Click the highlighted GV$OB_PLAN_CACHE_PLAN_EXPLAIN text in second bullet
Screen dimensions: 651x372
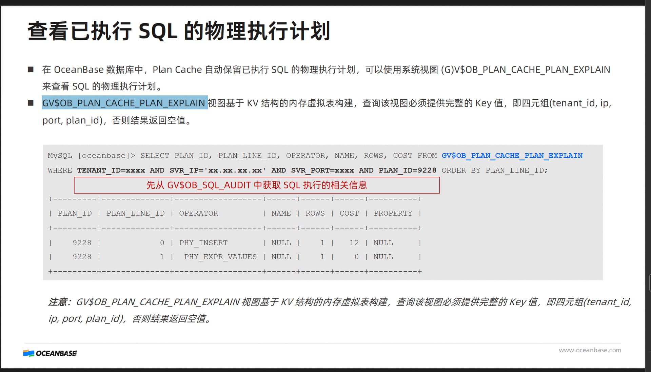(x=124, y=103)
